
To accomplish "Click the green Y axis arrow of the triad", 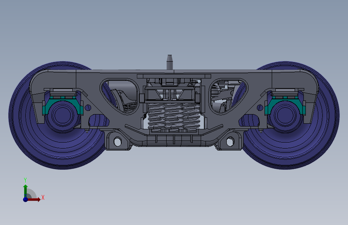I will tap(25, 191).
